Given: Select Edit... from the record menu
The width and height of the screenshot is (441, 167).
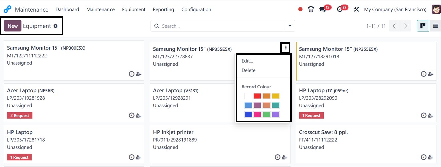Looking at the screenshot, I should 247,61.
